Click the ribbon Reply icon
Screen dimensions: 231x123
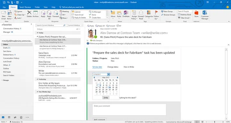(43, 14)
